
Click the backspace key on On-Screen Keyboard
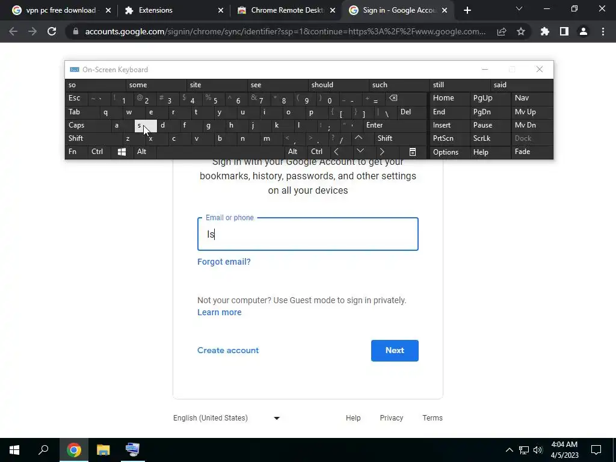406,98
